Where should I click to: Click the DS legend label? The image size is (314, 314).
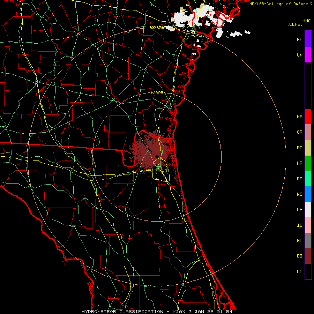(x=299, y=210)
